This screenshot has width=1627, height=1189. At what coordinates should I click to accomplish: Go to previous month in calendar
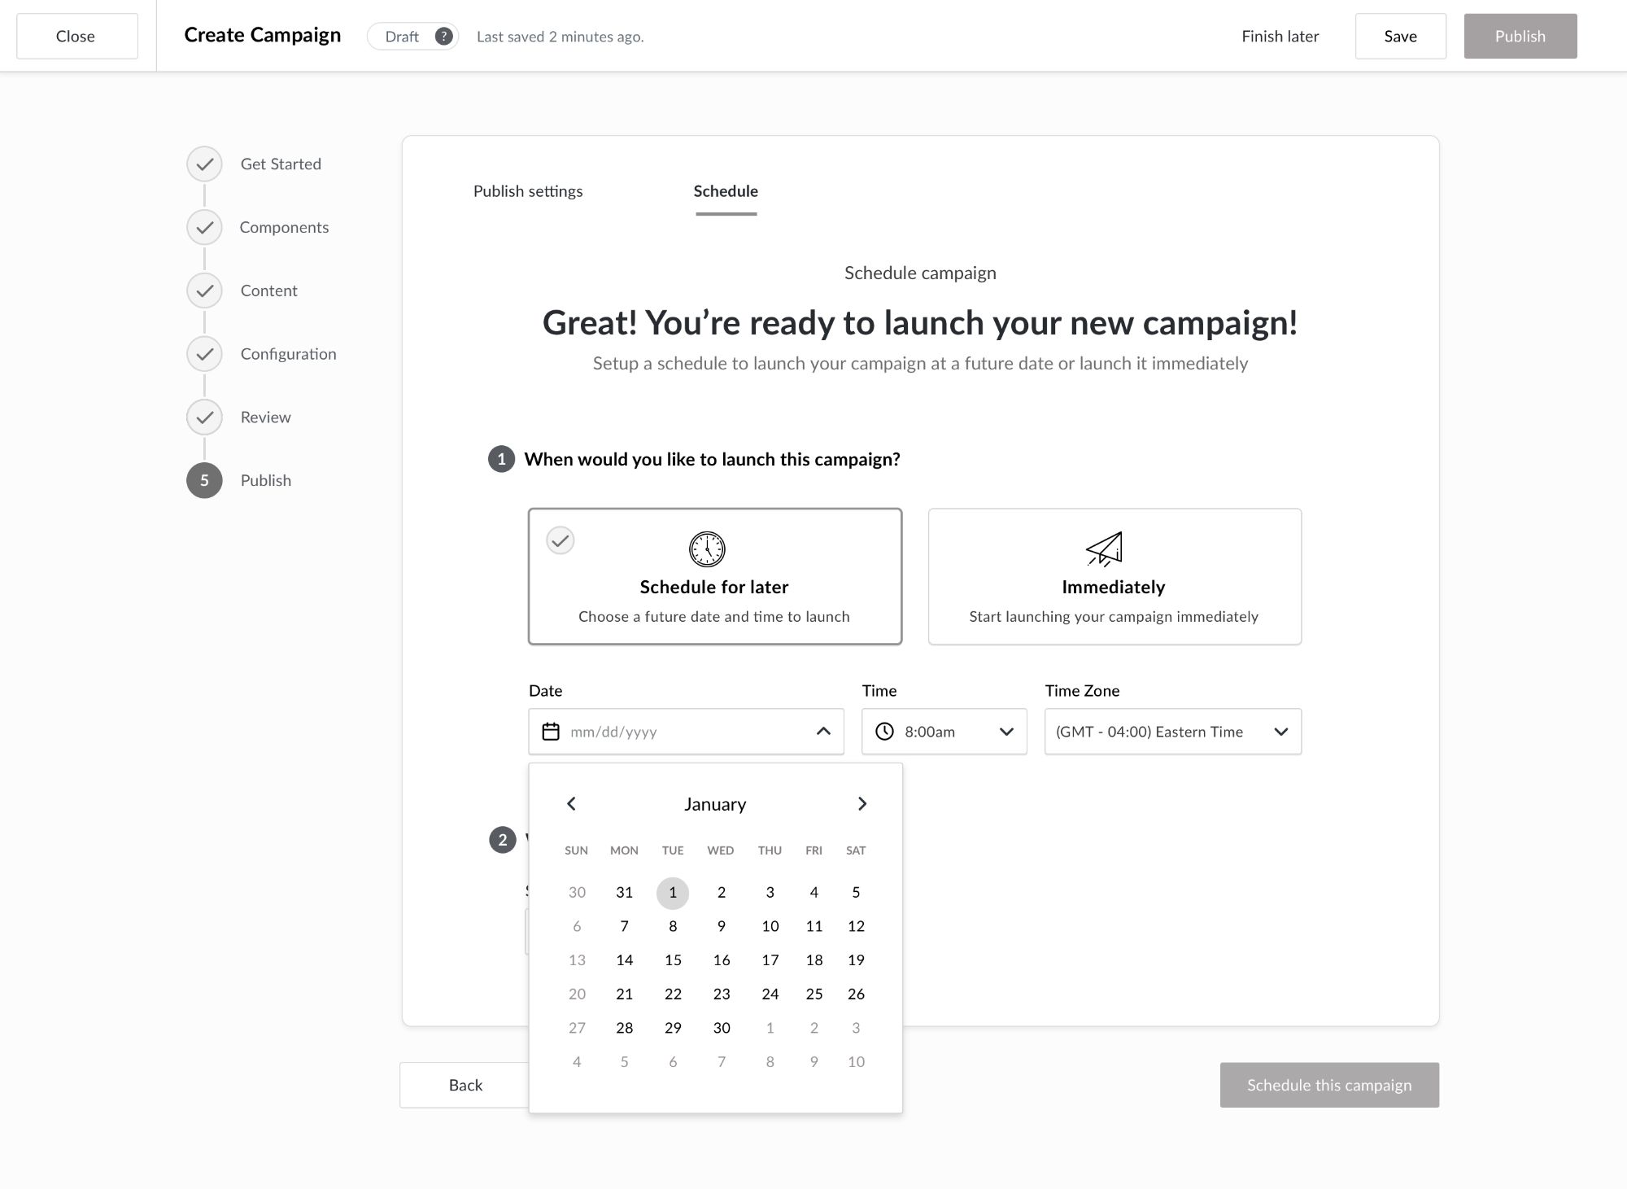pos(571,804)
